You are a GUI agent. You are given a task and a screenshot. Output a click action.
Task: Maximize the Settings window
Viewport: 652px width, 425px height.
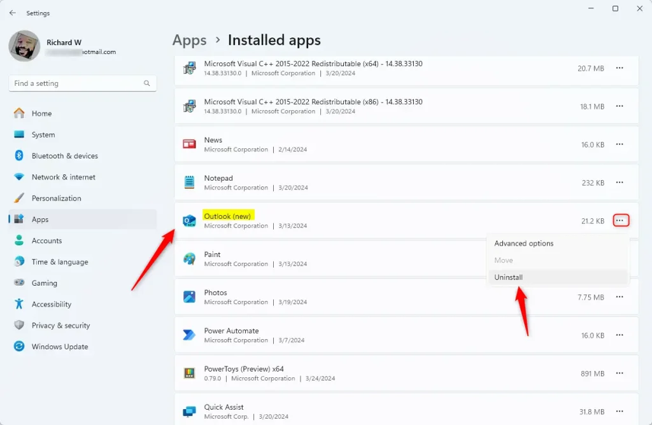[x=616, y=8]
